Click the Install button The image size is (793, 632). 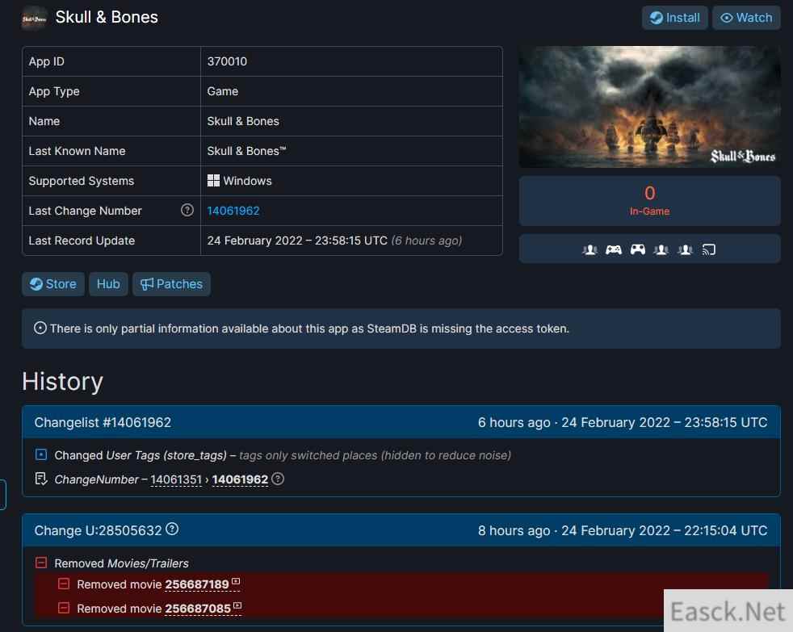674,18
